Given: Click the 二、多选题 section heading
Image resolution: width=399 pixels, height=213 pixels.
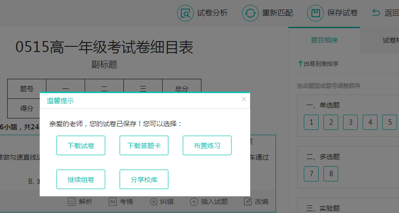Looking at the screenshot, I should pos(323,157).
